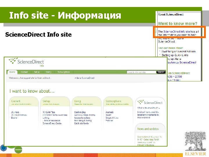Click the Welcome to the support site text
This screenshot has width=209, height=157.
[30, 78]
